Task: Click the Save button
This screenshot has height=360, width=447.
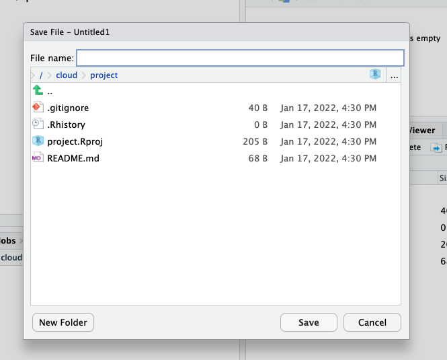Action: point(309,322)
